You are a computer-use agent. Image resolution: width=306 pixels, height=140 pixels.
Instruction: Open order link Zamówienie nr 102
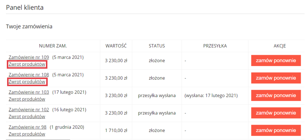coord(29,110)
